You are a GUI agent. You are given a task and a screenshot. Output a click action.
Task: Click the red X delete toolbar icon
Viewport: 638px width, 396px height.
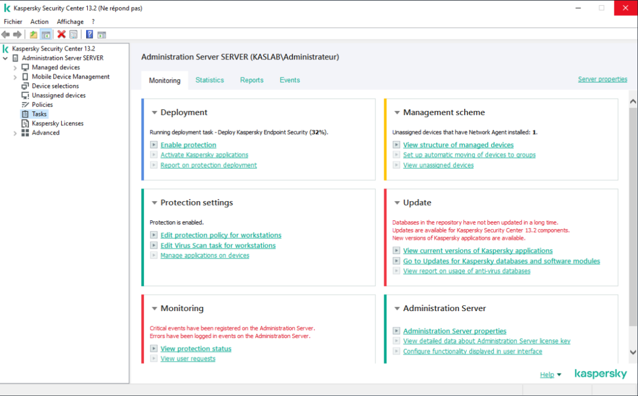click(x=62, y=35)
